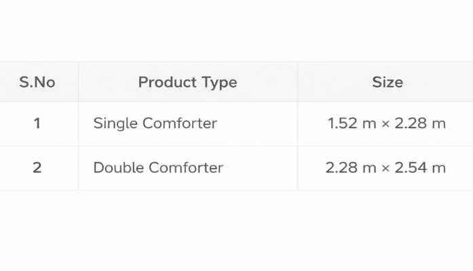Click the S.No column header
The width and height of the screenshot is (473, 271).
pyautogui.click(x=37, y=83)
